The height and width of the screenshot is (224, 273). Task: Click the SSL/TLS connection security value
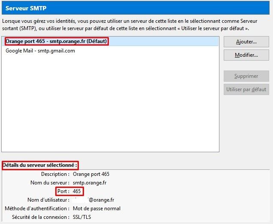click(82, 217)
